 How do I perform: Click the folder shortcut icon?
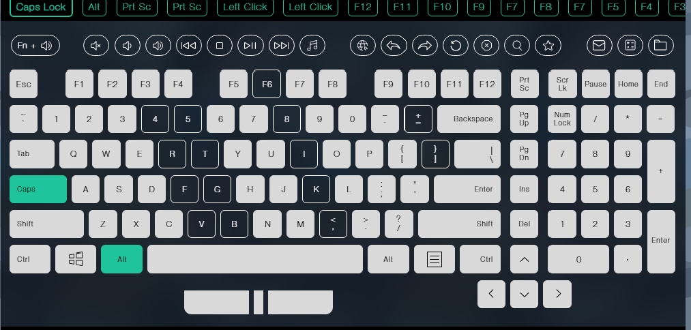click(660, 46)
